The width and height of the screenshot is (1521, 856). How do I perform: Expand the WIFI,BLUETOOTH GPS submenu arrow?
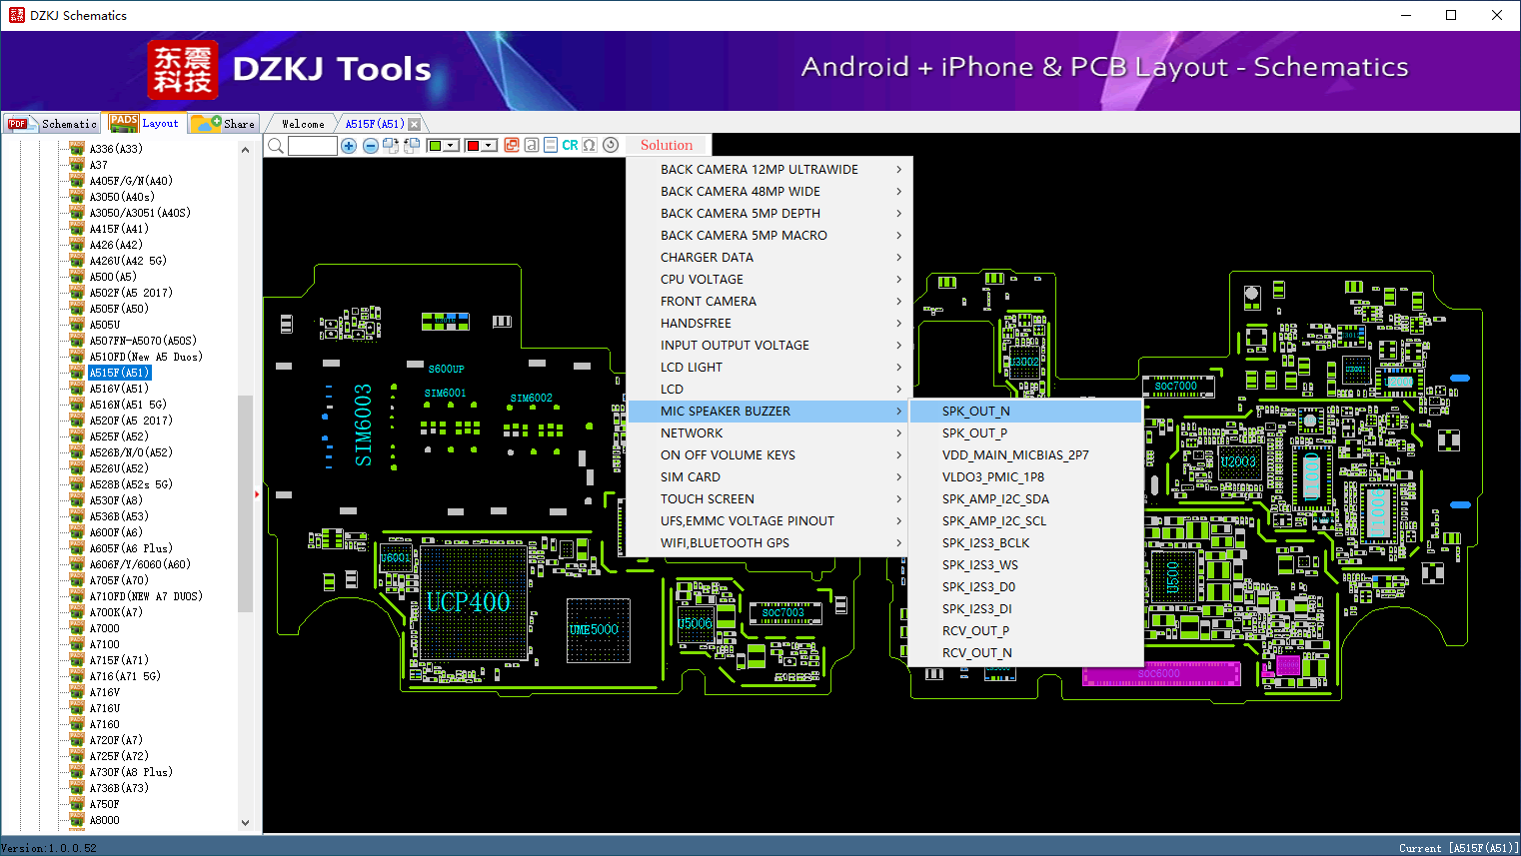[x=898, y=543]
